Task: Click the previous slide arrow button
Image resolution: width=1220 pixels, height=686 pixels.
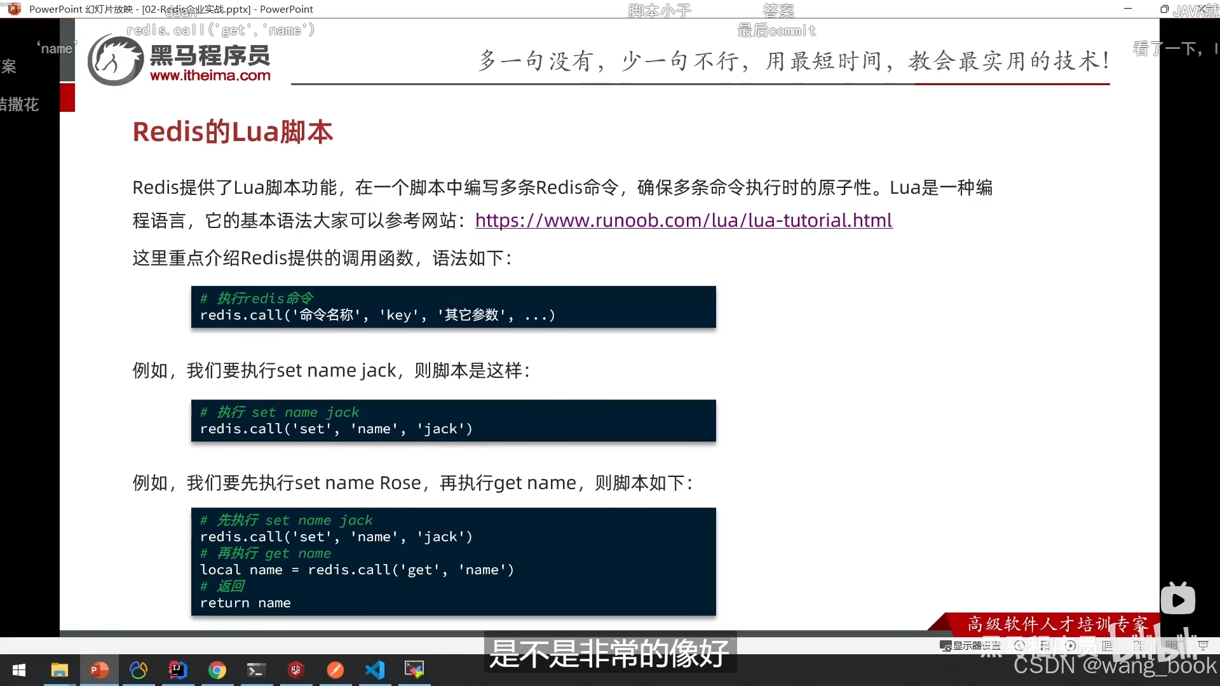Action: coord(1020,645)
